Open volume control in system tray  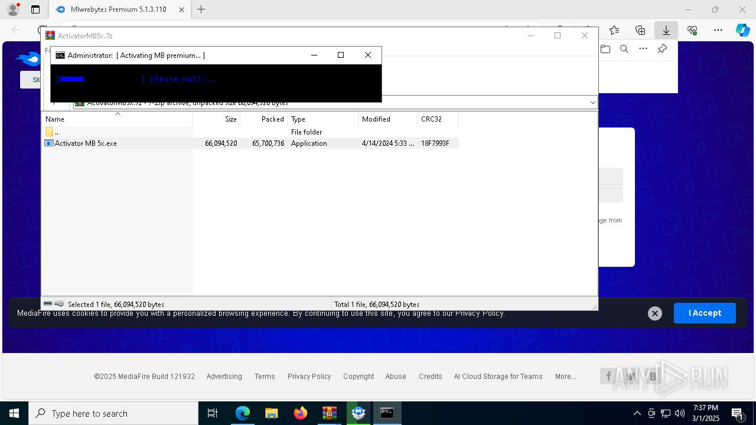click(x=680, y=413)
